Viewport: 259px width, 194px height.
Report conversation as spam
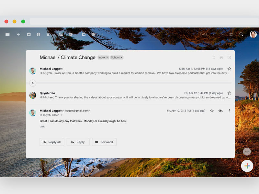39,34
